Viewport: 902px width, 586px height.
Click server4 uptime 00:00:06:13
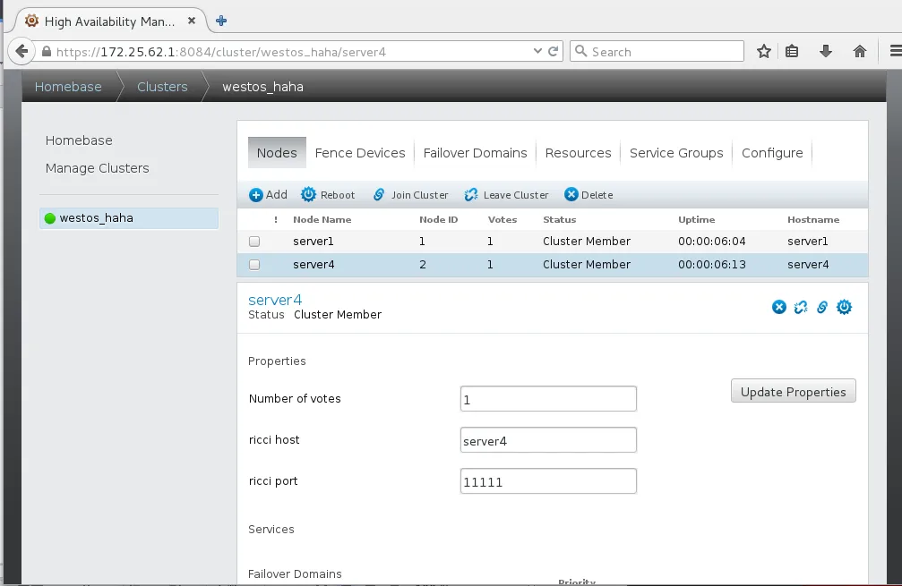click(x=711, y=265)
